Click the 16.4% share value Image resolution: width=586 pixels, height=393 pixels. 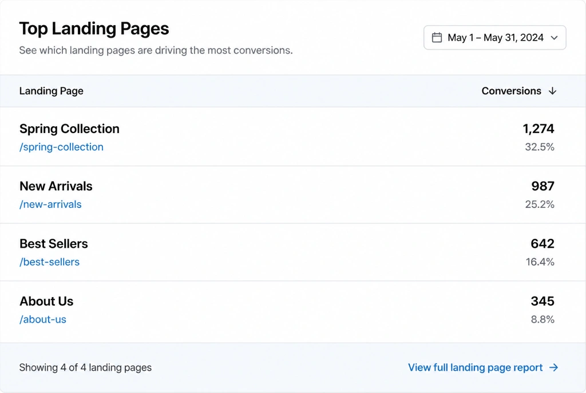click(540, 262)
